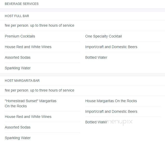Click Premium Cocktails menu item
This screenshot has height=143, width=165.
coord(20,36)
